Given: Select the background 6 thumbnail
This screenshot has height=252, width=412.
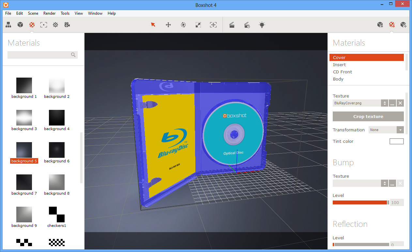Looking at the screenshot, I should (x=57, y=150).
